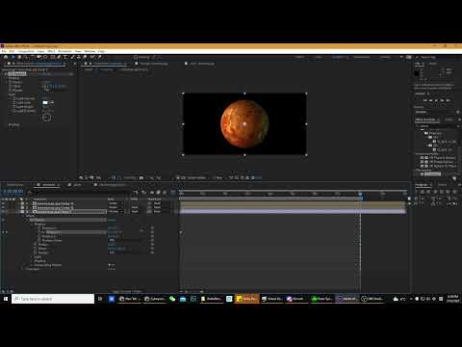
Task: Collapse Rotation group in timeline
Action: point(32,224)
